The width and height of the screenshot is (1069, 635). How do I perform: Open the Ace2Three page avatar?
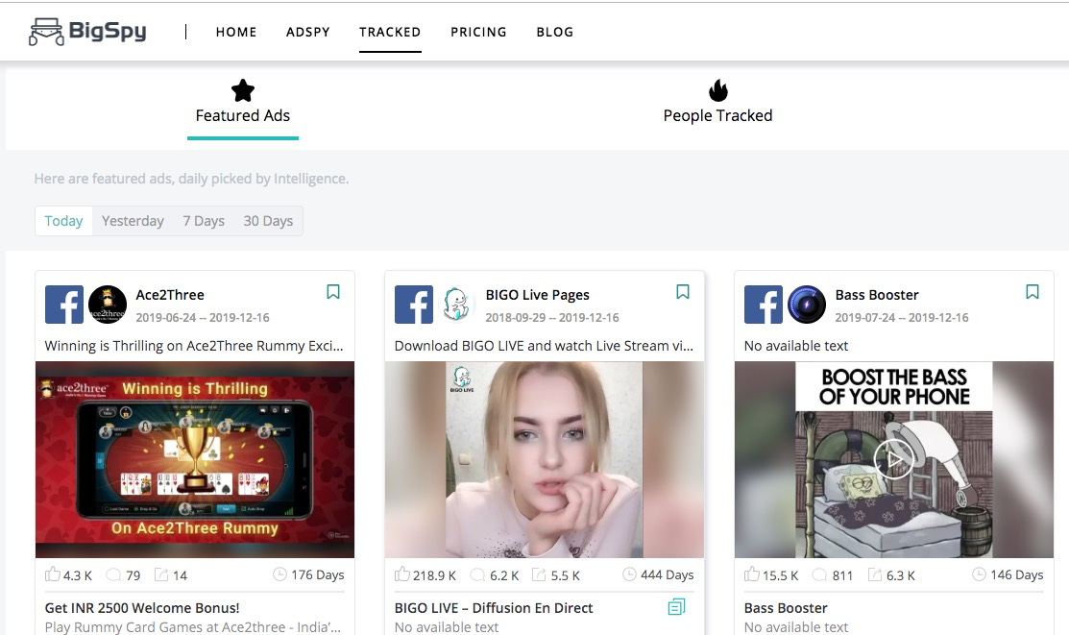[x=107, y=304]
